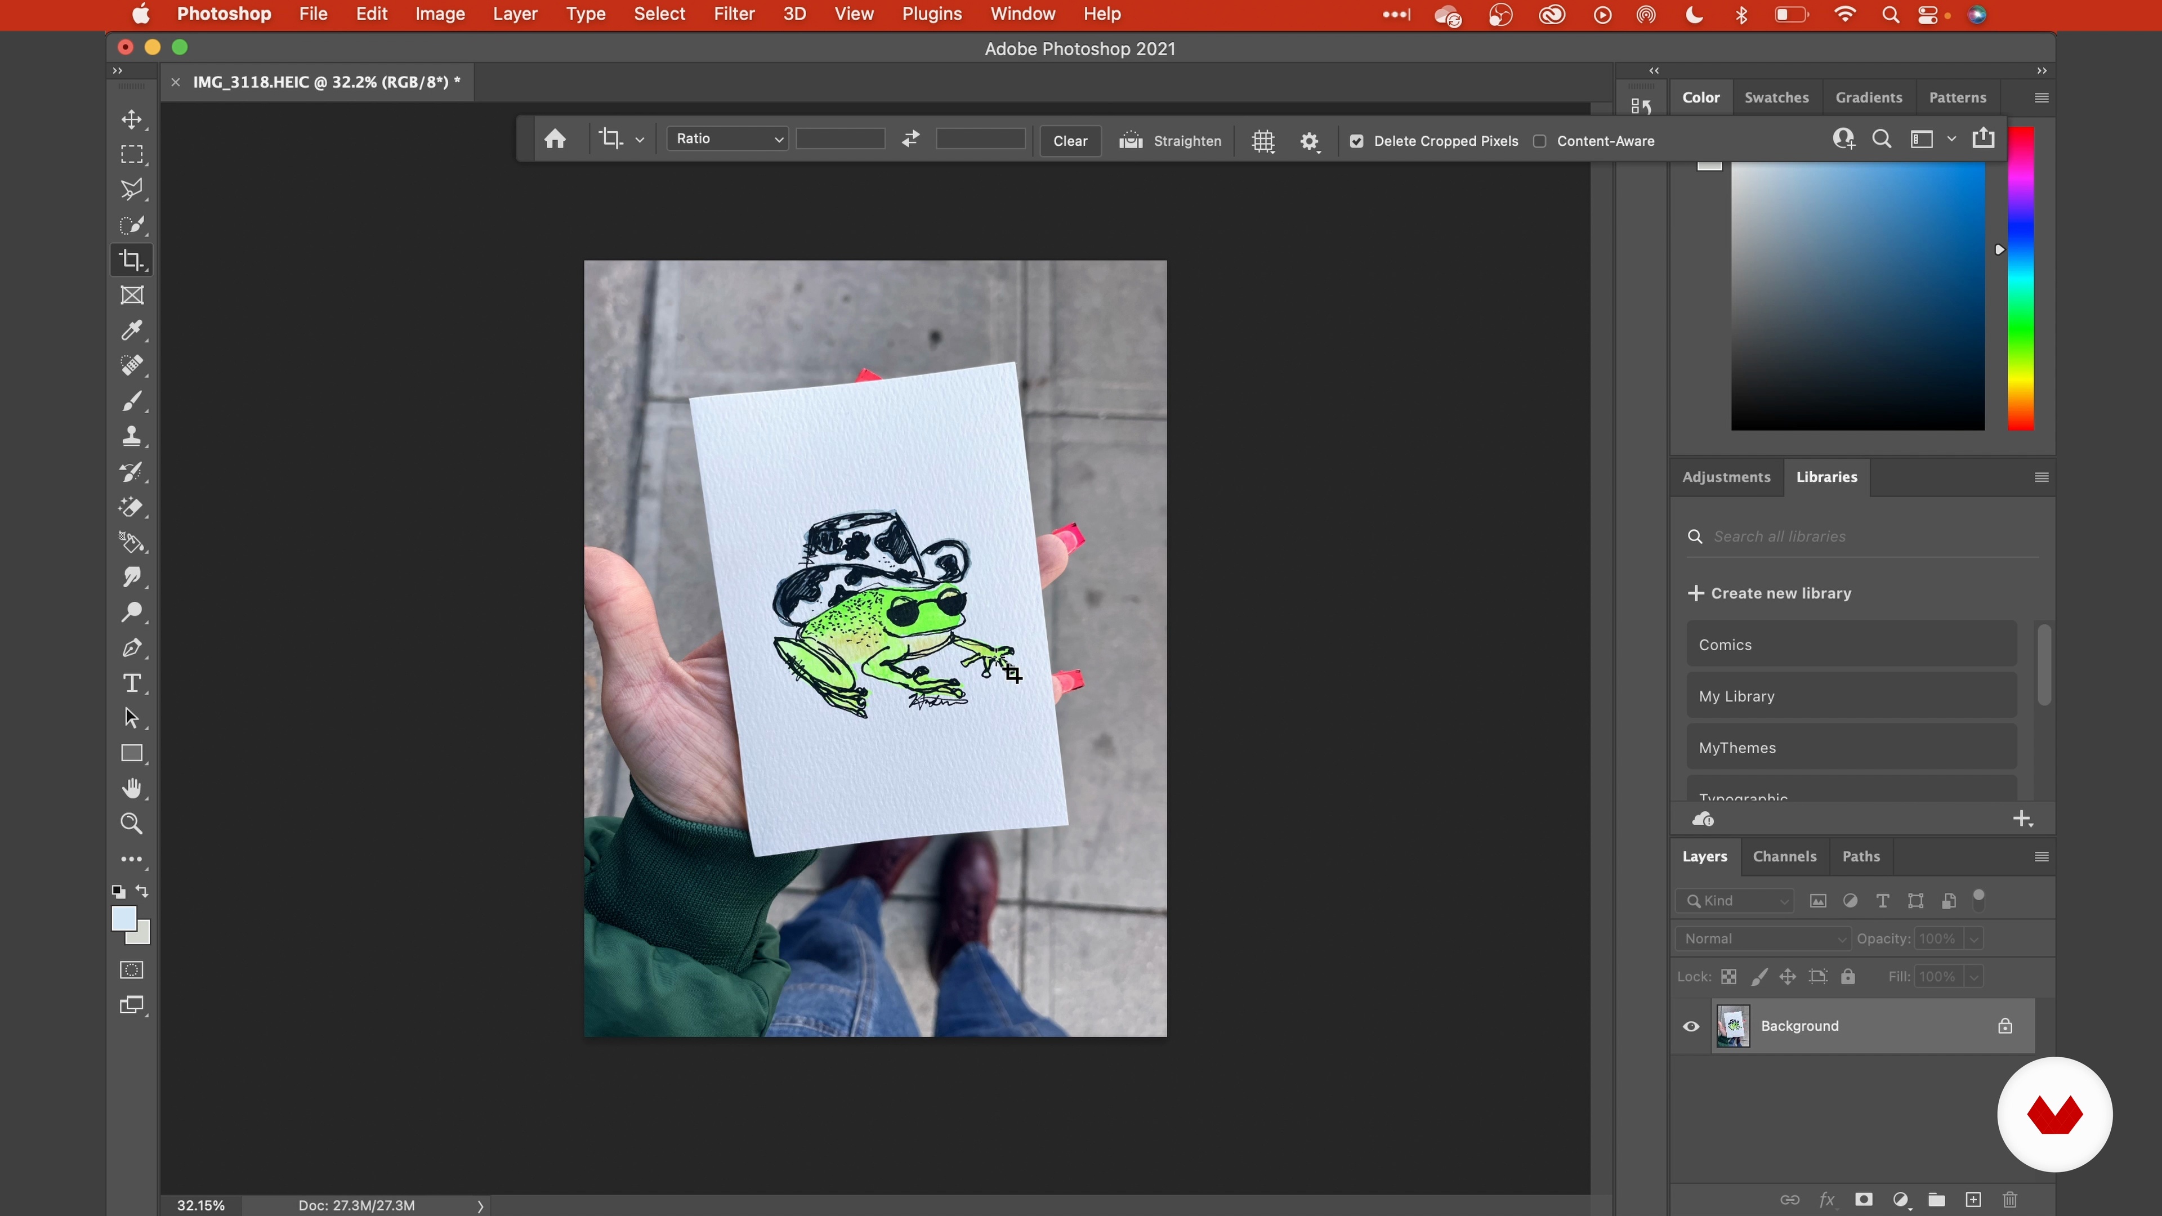Click the Straighten button
Screen dimensions: 2162x1216
click(1170, 141)
